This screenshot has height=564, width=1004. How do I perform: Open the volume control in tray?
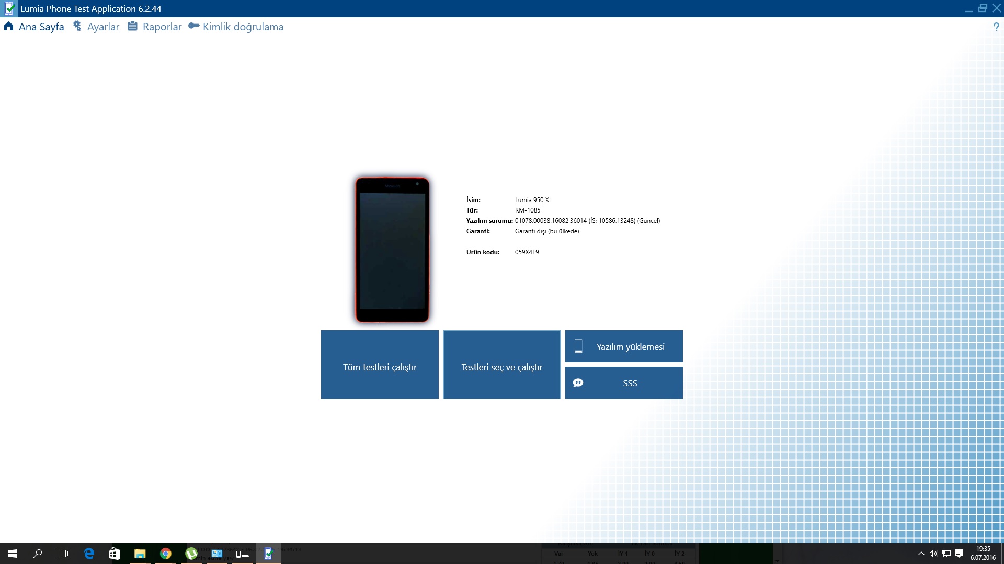click(933, 554)
